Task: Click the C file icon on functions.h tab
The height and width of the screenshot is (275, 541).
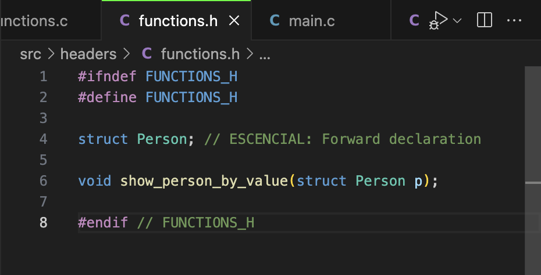Action: pos(124,21)
